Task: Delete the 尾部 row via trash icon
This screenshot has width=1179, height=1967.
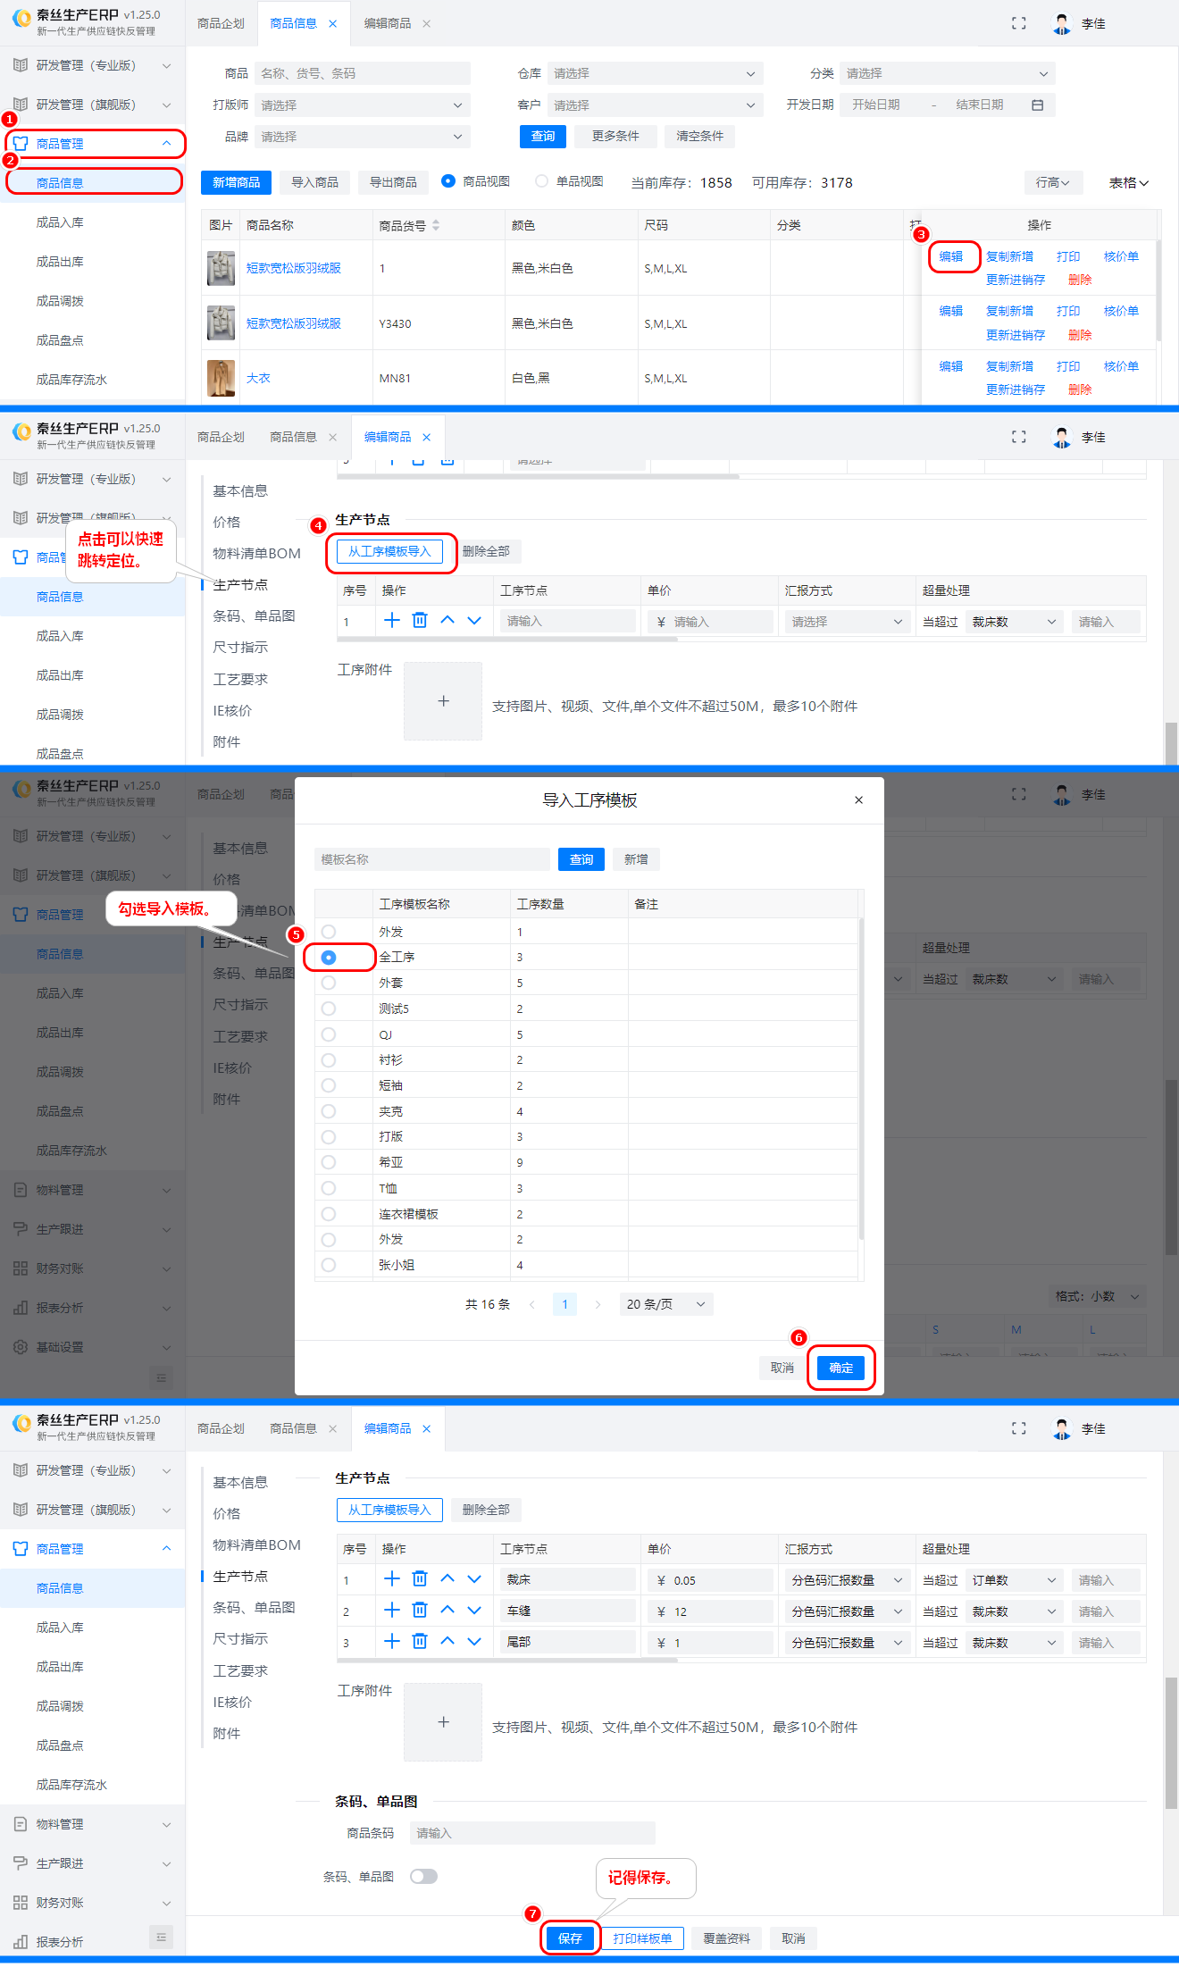Action: 420,1642
